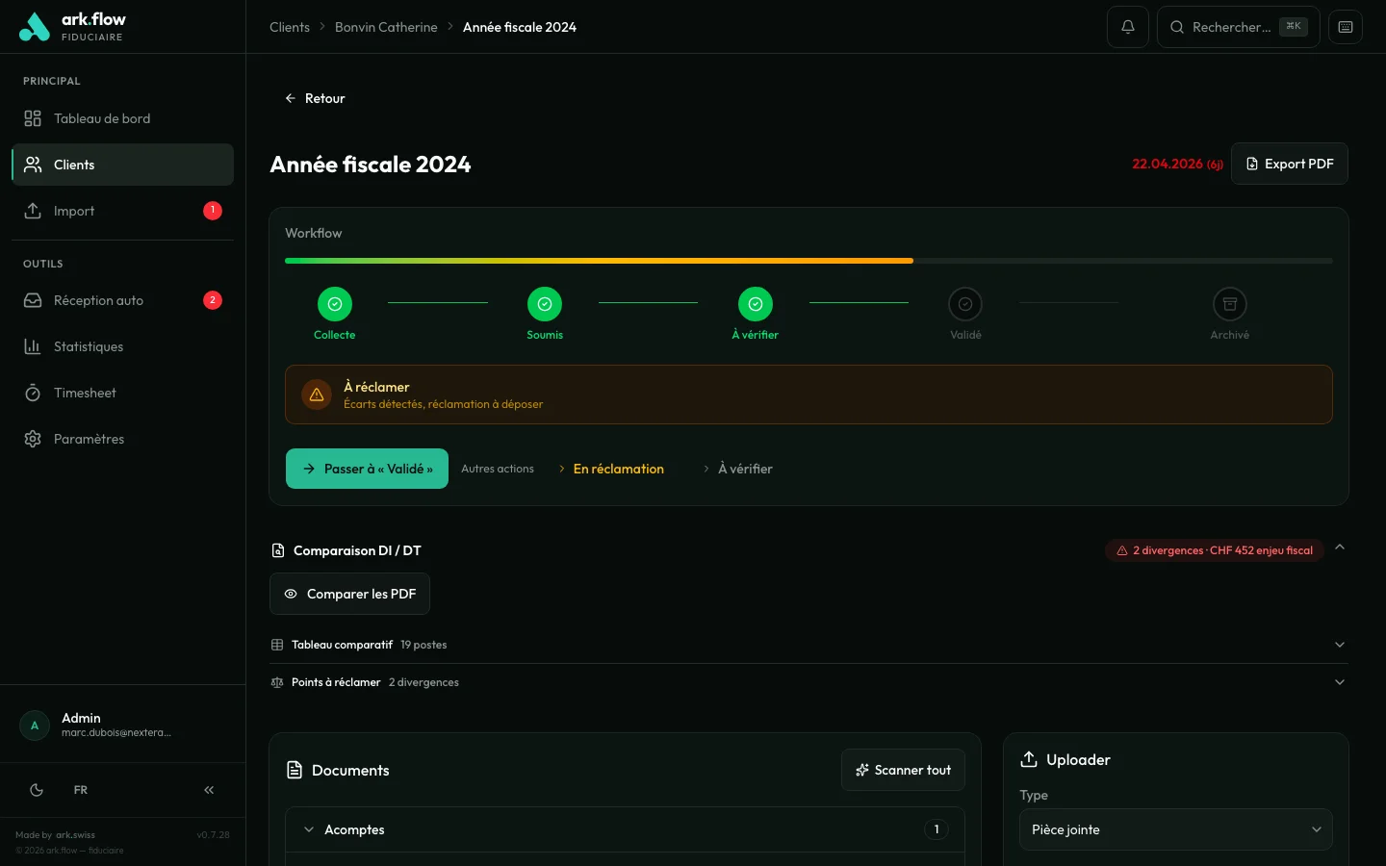Select the Validé workflow step icon
Viewport: 1386px width, 866px height.
pos(964,304)
